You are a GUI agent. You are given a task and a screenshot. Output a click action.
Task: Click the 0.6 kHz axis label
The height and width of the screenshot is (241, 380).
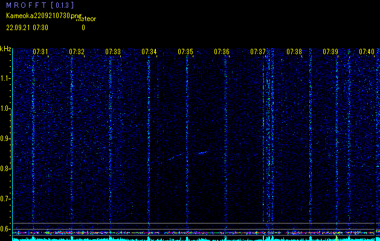click(5, 229)
